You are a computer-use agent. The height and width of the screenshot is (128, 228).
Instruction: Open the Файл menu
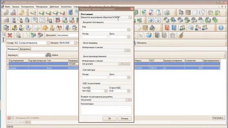7,7
